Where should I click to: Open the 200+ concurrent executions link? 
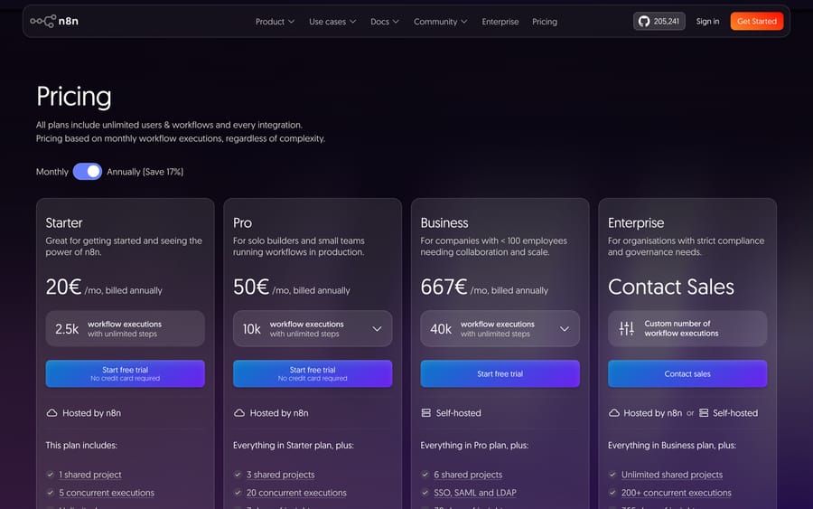(x=676, y=493)
